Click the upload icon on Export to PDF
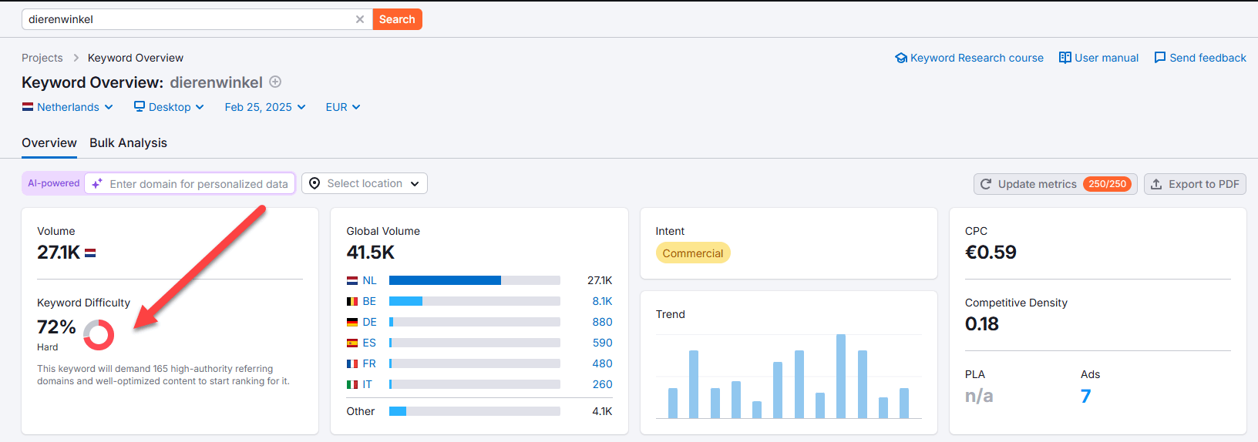The width and height of the screenshot is (1258, 442). point(1156,184)
